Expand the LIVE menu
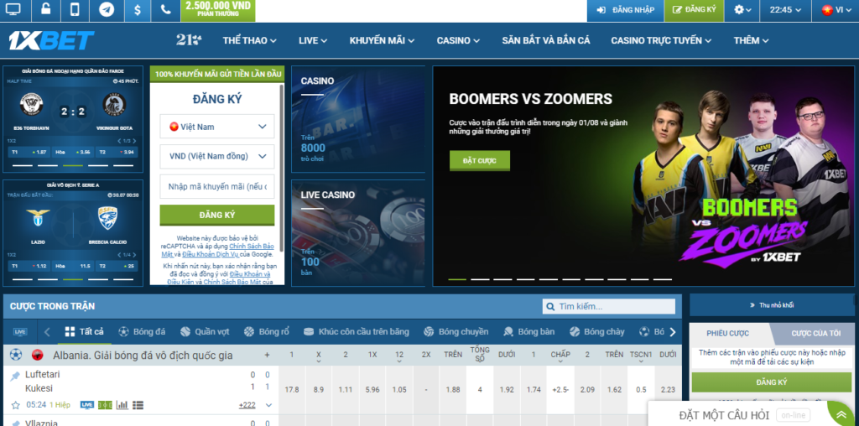Screen dimensions: 859x426 [x=313, y=40]
